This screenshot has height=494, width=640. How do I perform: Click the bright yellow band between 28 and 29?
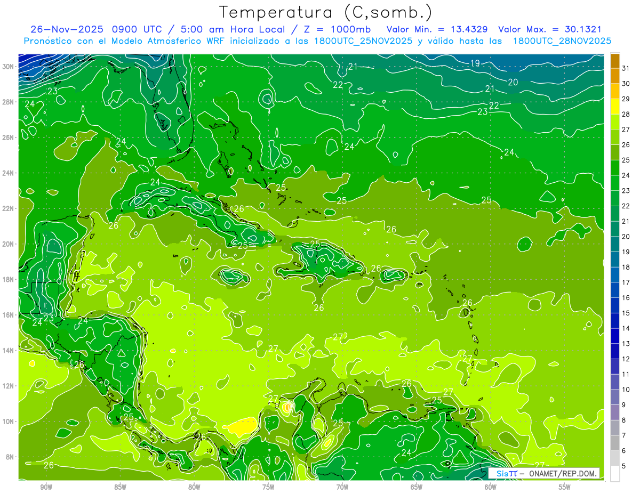pos(615,106)
